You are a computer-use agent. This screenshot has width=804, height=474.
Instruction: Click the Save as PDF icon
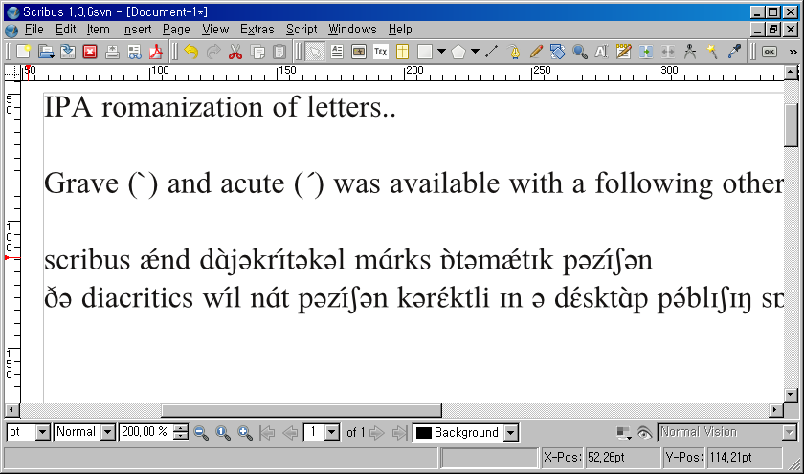click(x=154, y=52)
